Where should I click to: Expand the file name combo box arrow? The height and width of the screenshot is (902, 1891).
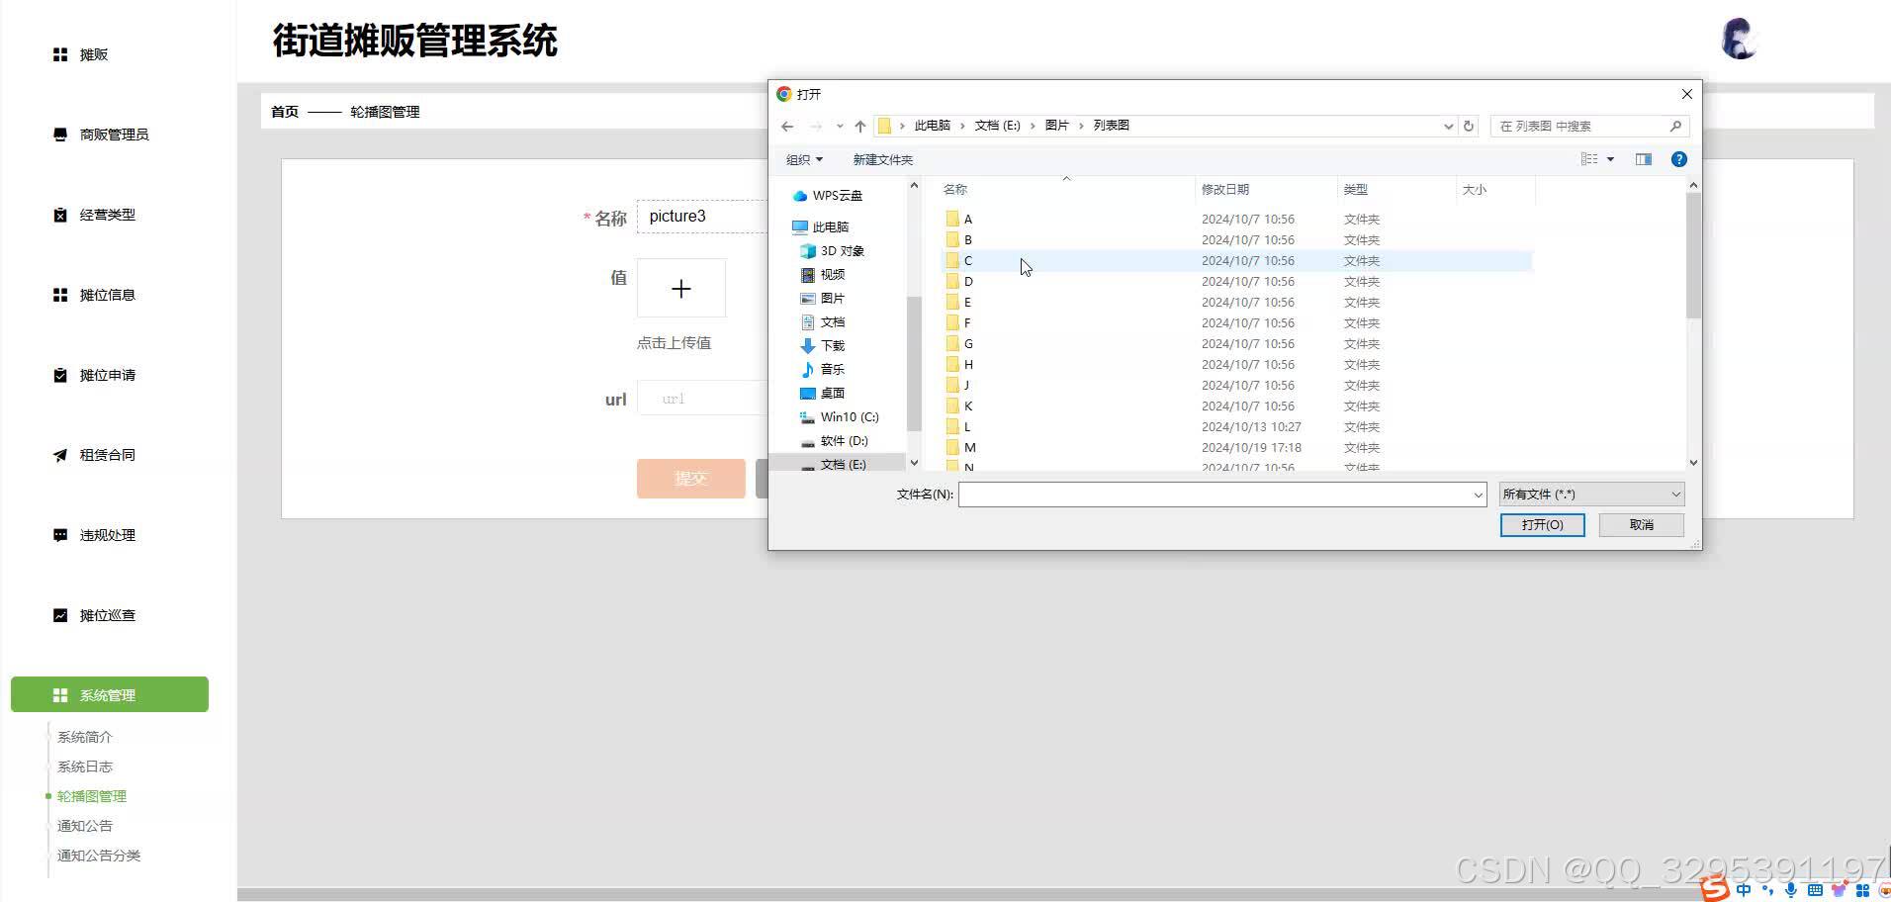click(1478, 494)
